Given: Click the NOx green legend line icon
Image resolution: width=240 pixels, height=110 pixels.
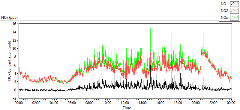Looking at the screenshot, I should point(234,18).
